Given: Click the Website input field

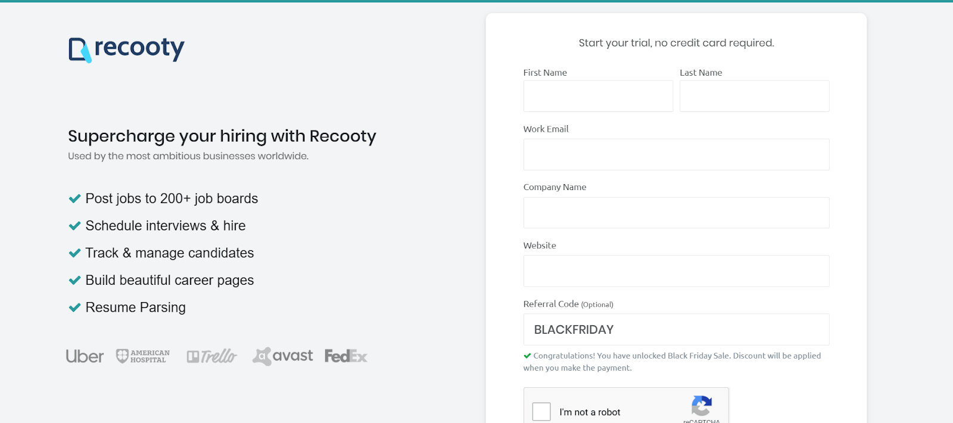Looking at the screenshot, I should (676, 271).
